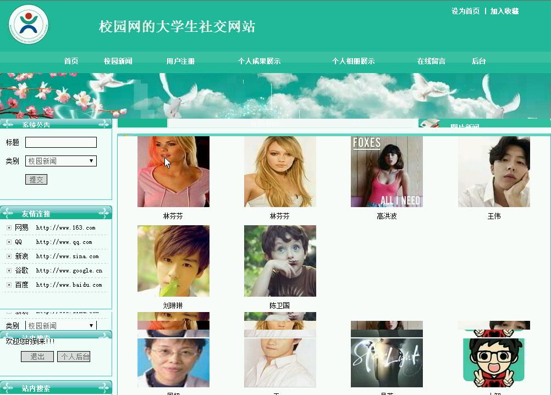This screenshot has height=395, width=551.
Task: Click the 退出 button
Action: (37, 357)
